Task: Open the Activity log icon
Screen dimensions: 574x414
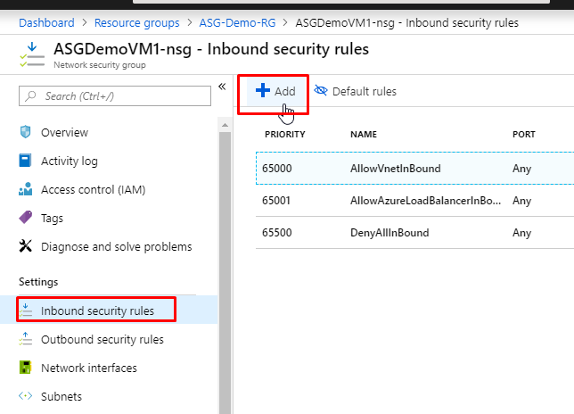Action: point(26,161)
